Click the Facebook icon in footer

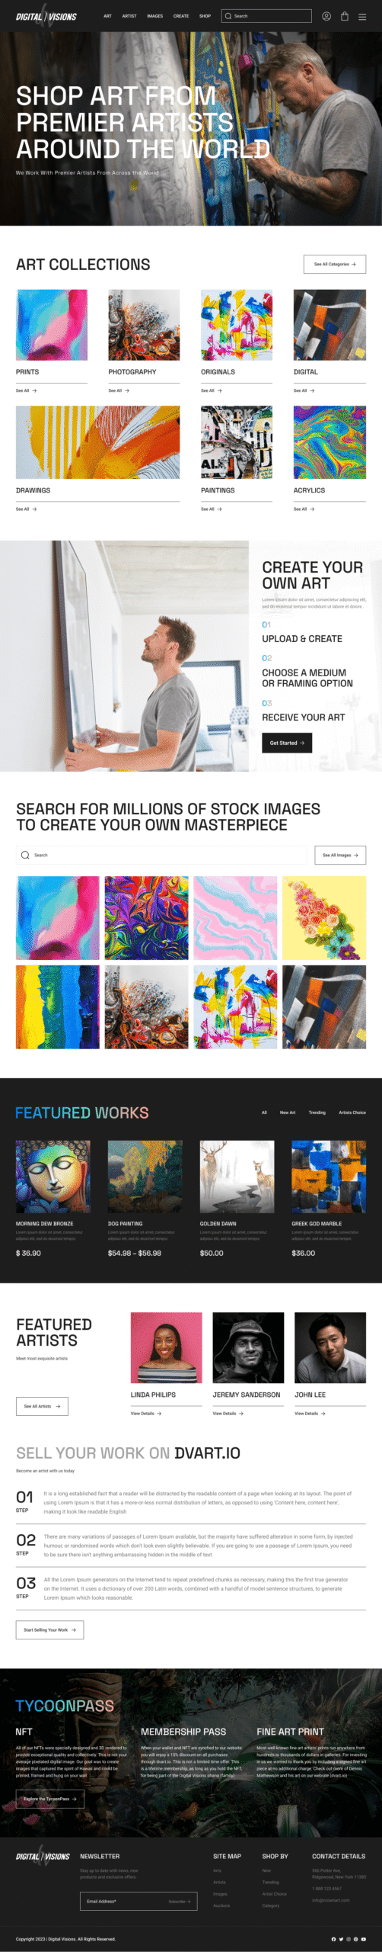[x=333, y=1939]
